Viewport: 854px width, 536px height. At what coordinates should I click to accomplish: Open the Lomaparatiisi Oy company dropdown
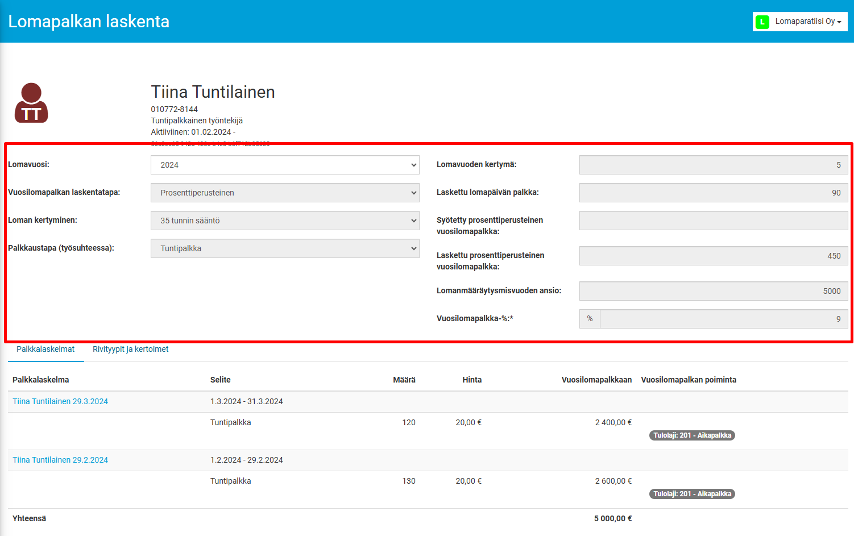click(x=800, y=22)
